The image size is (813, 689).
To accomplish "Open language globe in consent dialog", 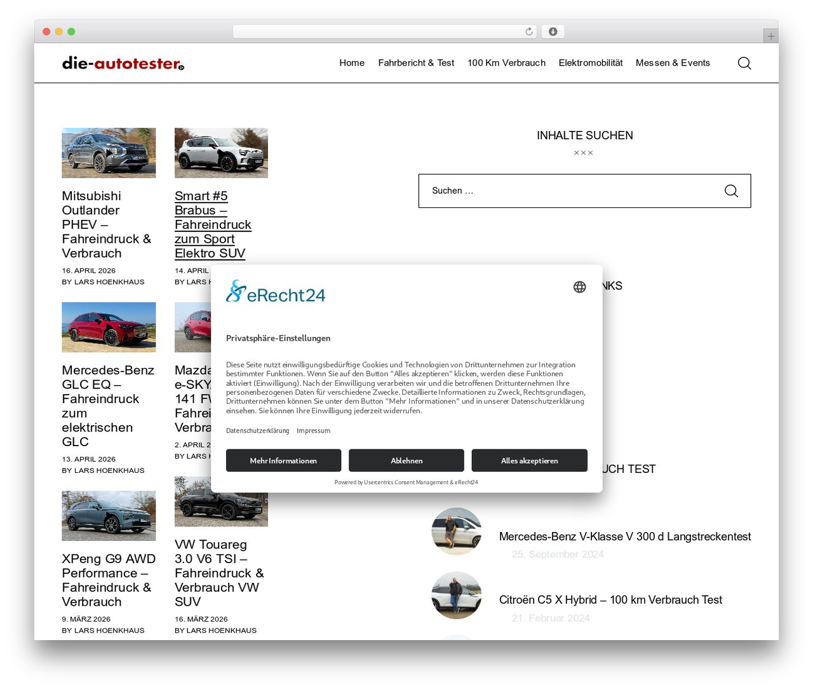I will pyautogui.click(x=579, y=287).
